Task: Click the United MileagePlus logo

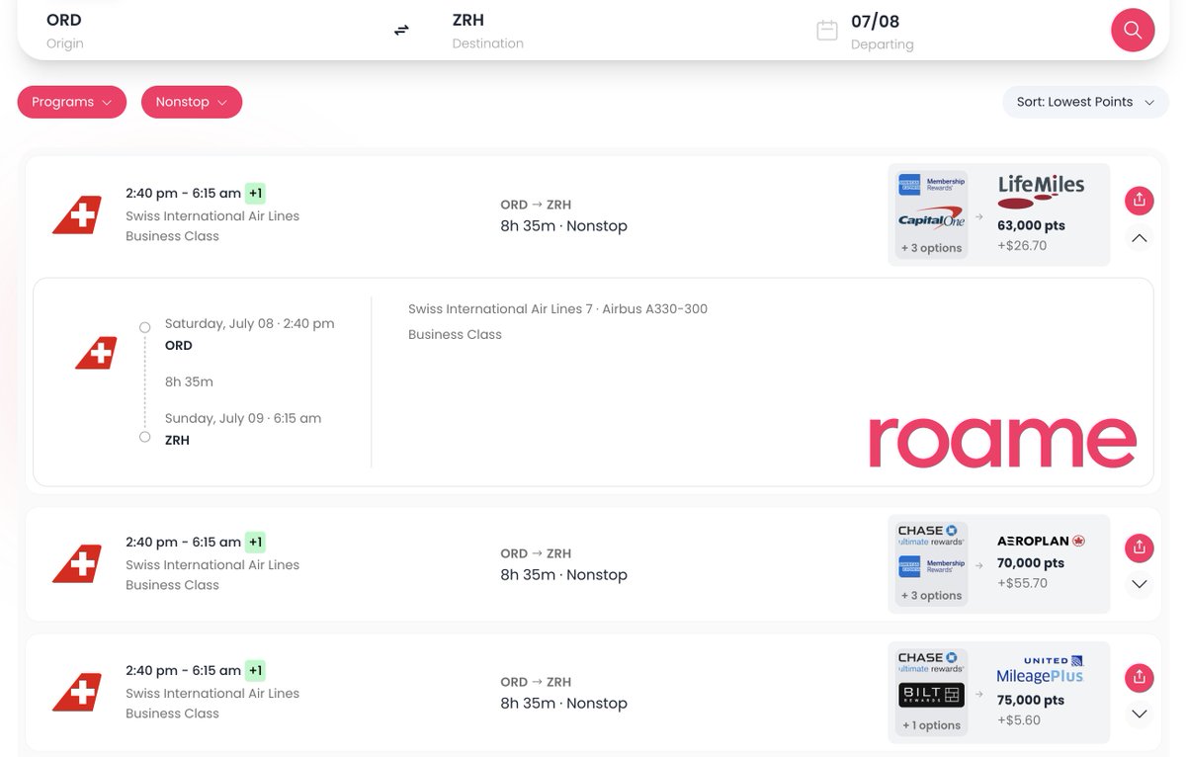Action: point(1040,670)
